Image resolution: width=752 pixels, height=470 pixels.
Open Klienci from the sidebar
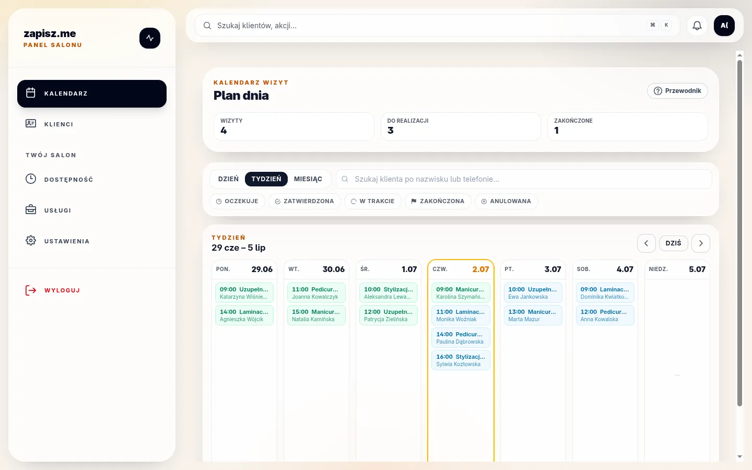click(x=92, y=124)
